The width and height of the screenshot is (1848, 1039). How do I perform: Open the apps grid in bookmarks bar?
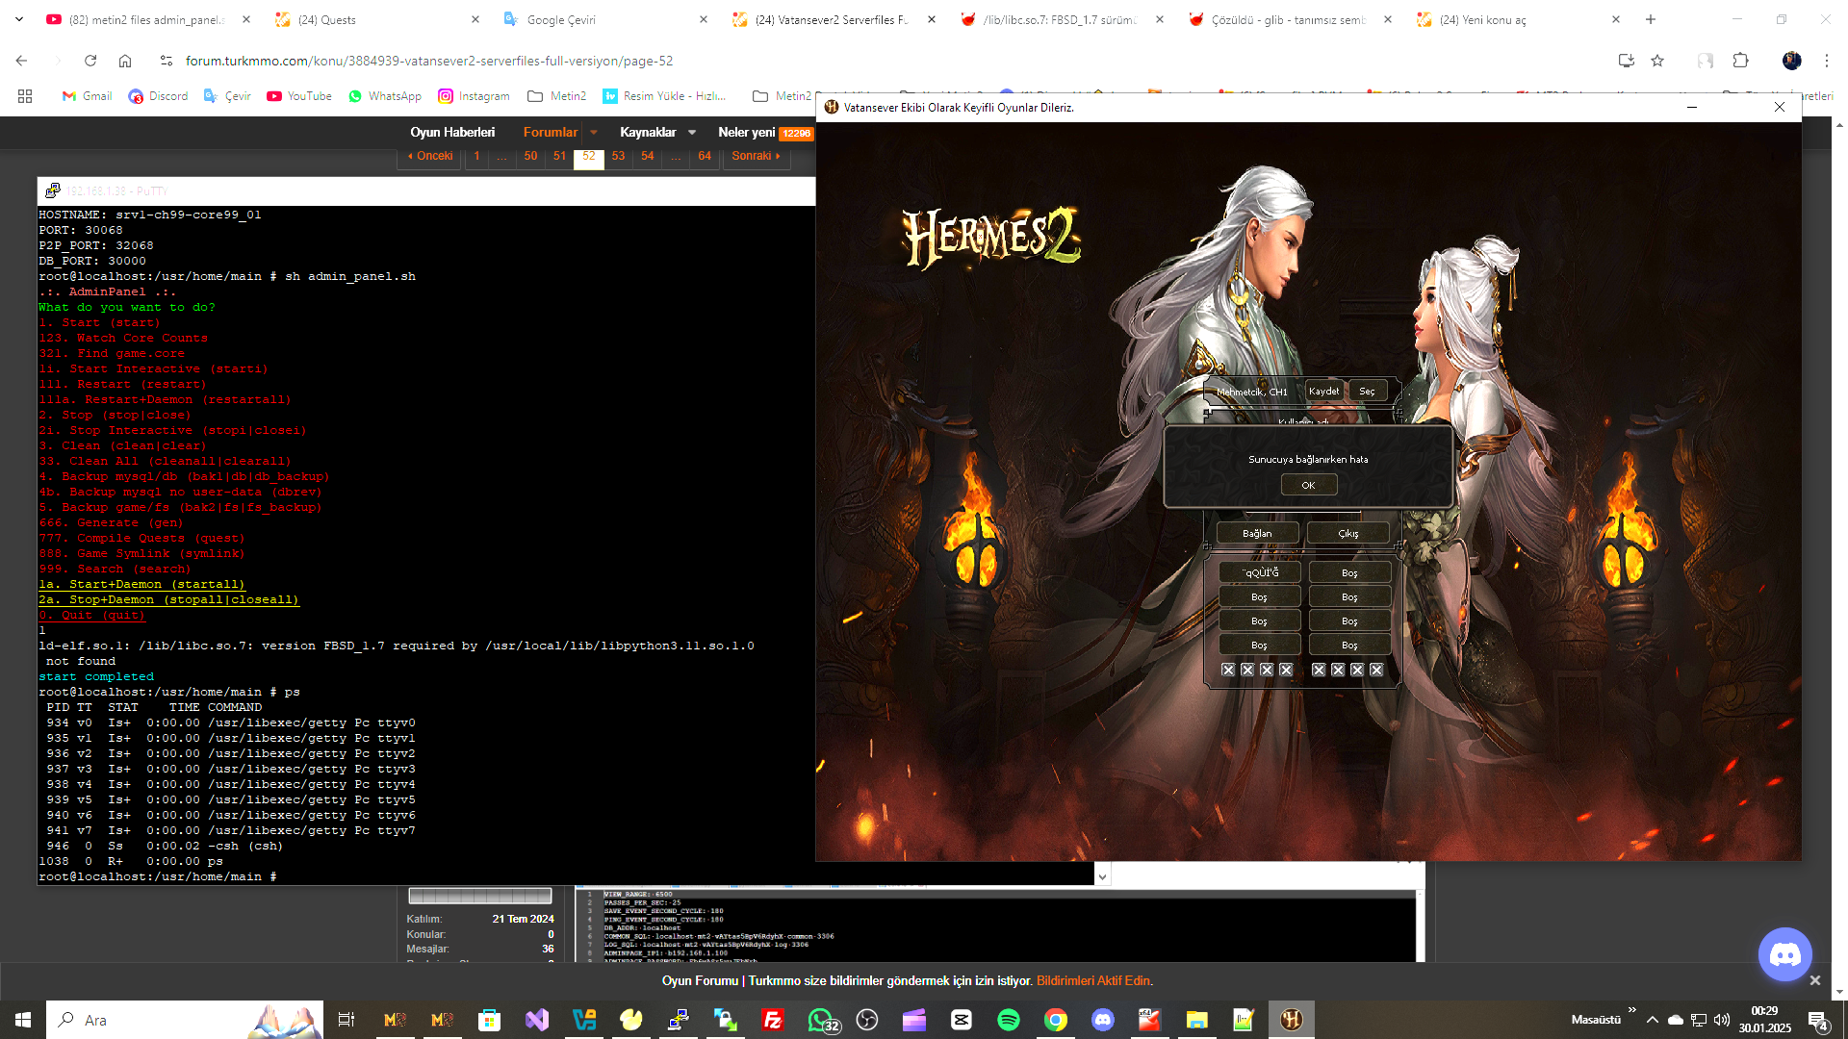tap(25, 96)
